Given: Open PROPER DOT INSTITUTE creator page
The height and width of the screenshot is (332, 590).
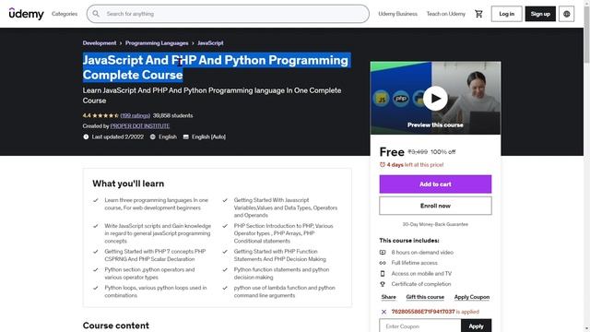Looking at the screenshot, I should tap(139, 126).
